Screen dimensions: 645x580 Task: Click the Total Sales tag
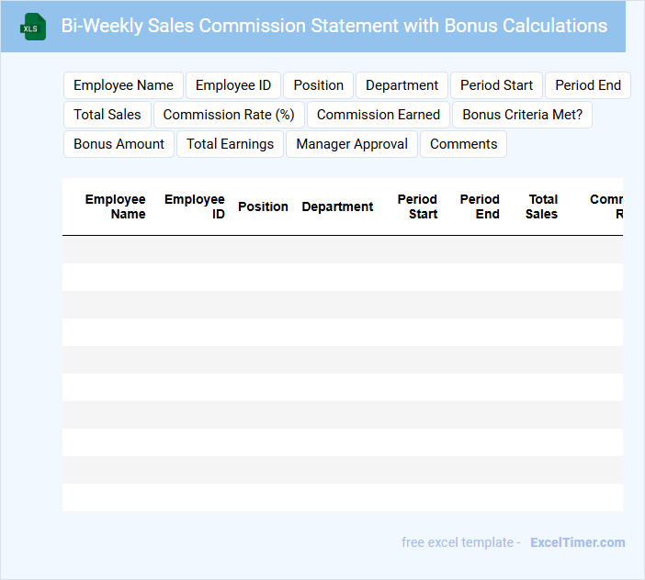pyautogui.click(x=107, y=115)
